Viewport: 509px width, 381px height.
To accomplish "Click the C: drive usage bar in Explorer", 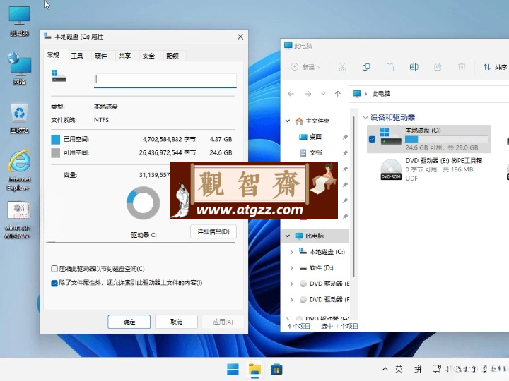I will click(447, 139).
